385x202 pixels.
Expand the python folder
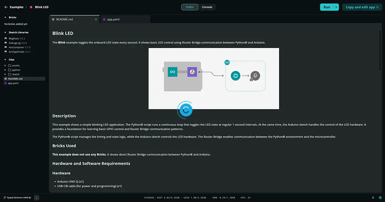click(5, 70)
